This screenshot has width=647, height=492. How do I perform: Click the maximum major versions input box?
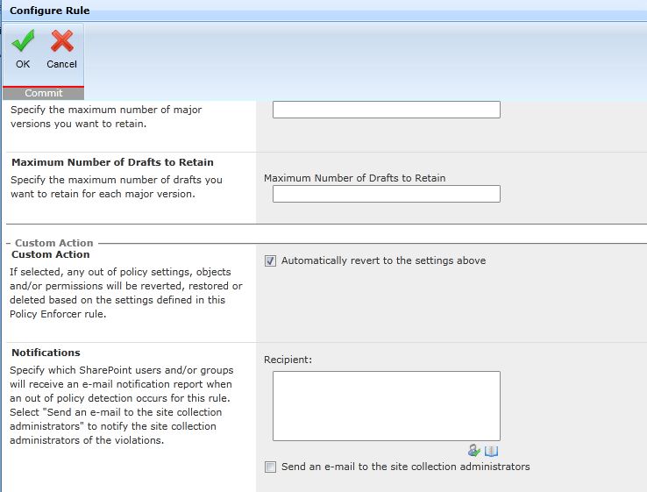(x=386, y=110)
